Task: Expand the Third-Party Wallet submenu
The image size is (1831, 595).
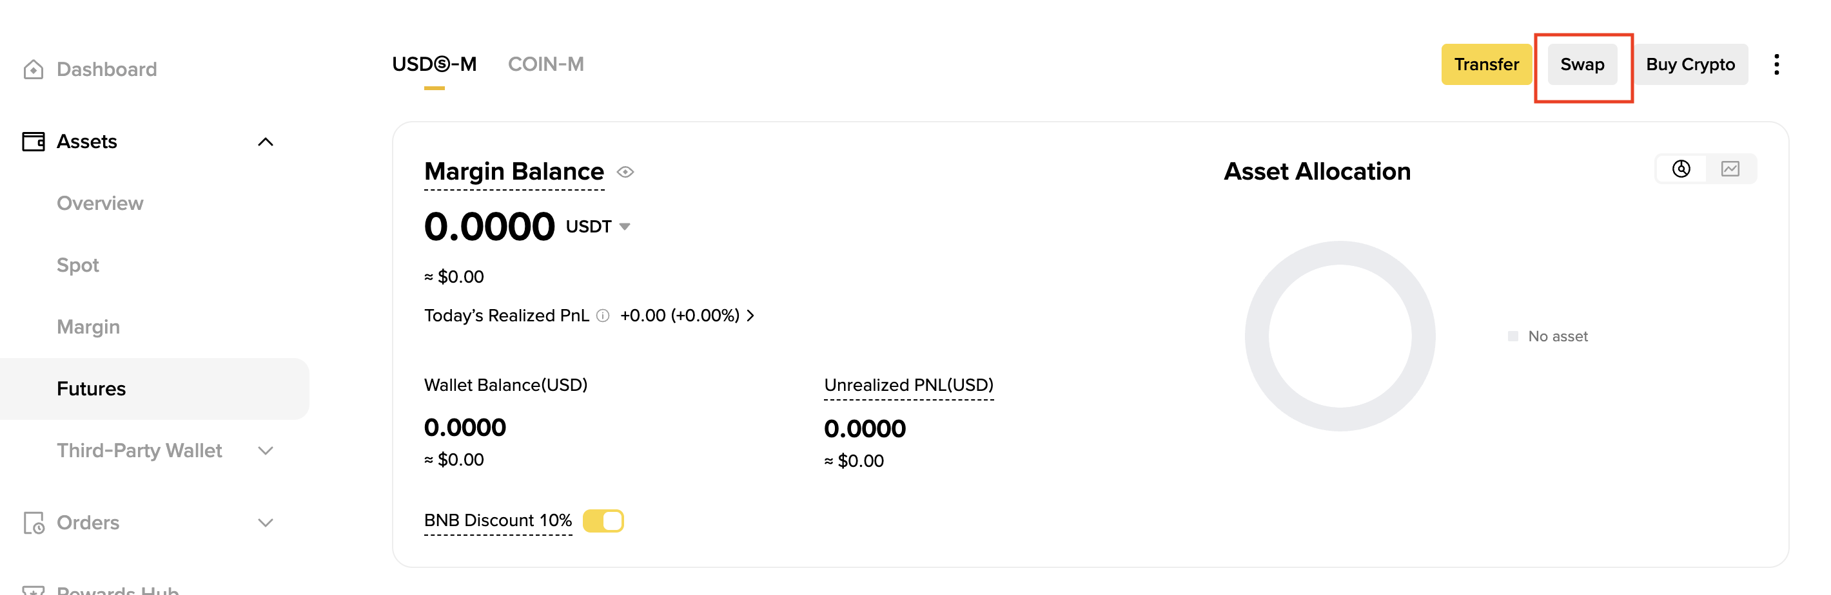Action: coord(265,451)
